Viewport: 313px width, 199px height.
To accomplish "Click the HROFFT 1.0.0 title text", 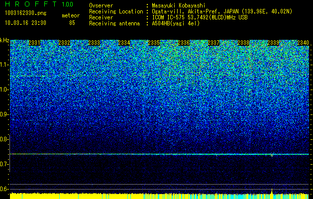I will click(39, 4).
